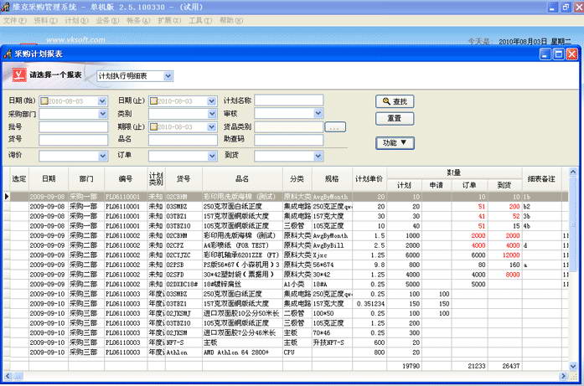Open the 帮助(H) menu
The height and width of the screenshot is (386, 584).
231,20
